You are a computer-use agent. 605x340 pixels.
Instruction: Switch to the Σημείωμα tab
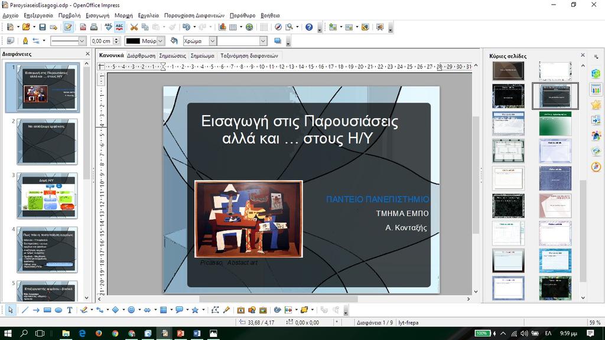203,55
